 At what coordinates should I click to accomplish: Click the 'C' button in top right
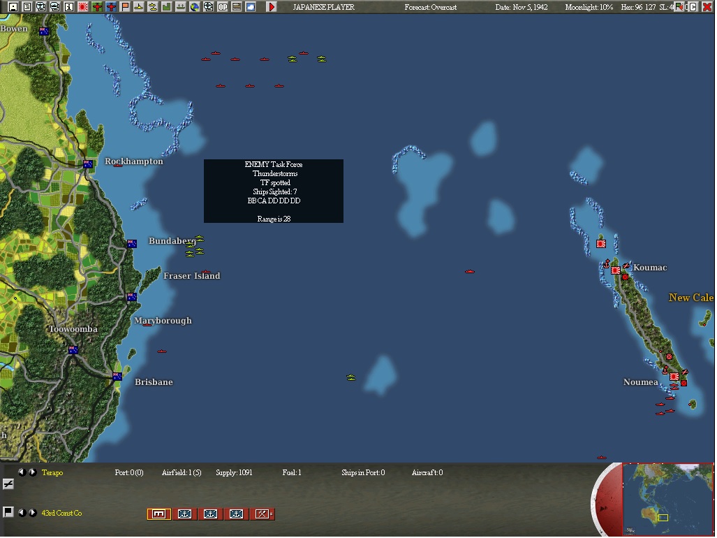693,7
